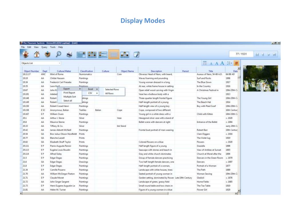Select the medium font size A icon
293x219 pixels.
click(x=216, y=64)
